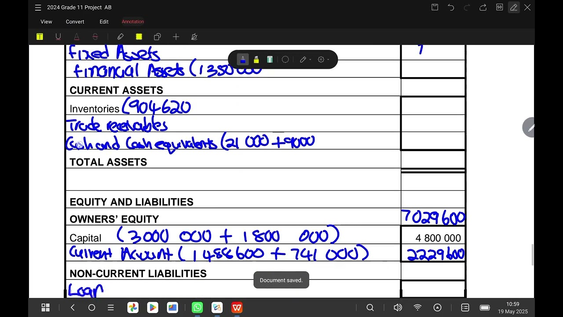Open the notifications panel tray icon
563x317 pixels.
pyautogui.click(x=465, y=308)
